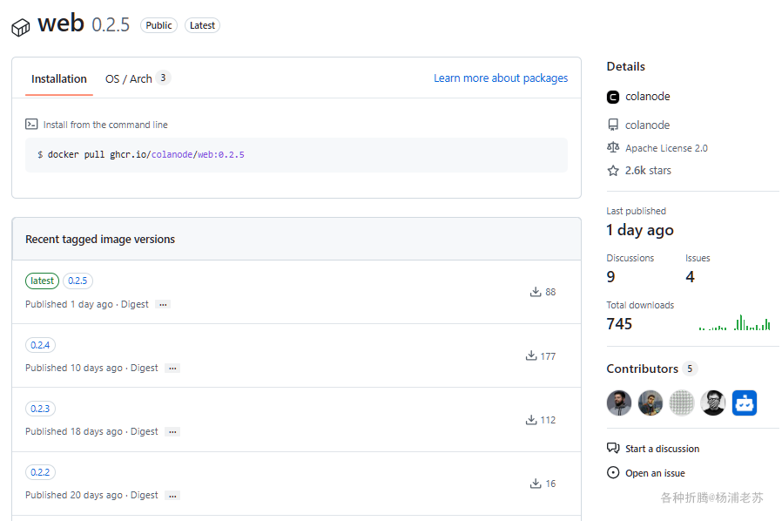782x521 pixels.
Task: Open the Apache License 2.0 link
Action: click(666, 148)
